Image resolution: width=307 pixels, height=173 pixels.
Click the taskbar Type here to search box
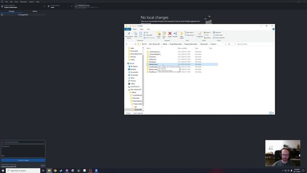click(23, 171)
